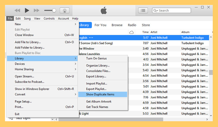Choose Subscribe to Podcast
The image size is (218, 127).
pos(42,82)
